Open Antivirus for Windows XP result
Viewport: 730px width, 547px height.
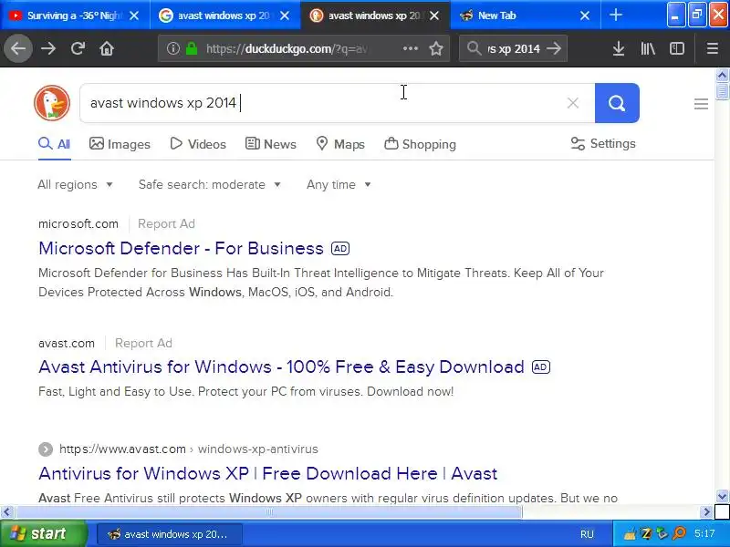coord(267,473)
